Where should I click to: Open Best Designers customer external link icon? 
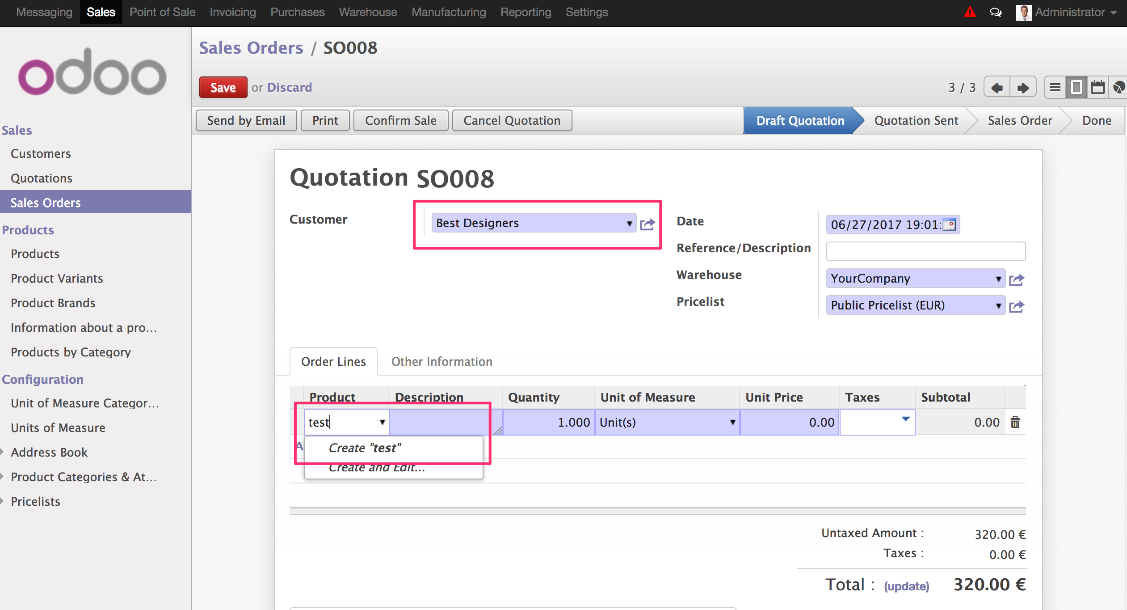tap(648, 224)
